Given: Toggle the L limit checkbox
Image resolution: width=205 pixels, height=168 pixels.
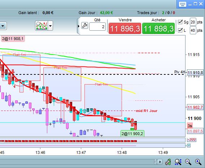Looking at the screenshot, I should click(180, 30).
